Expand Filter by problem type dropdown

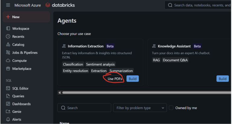click(140, 108)
